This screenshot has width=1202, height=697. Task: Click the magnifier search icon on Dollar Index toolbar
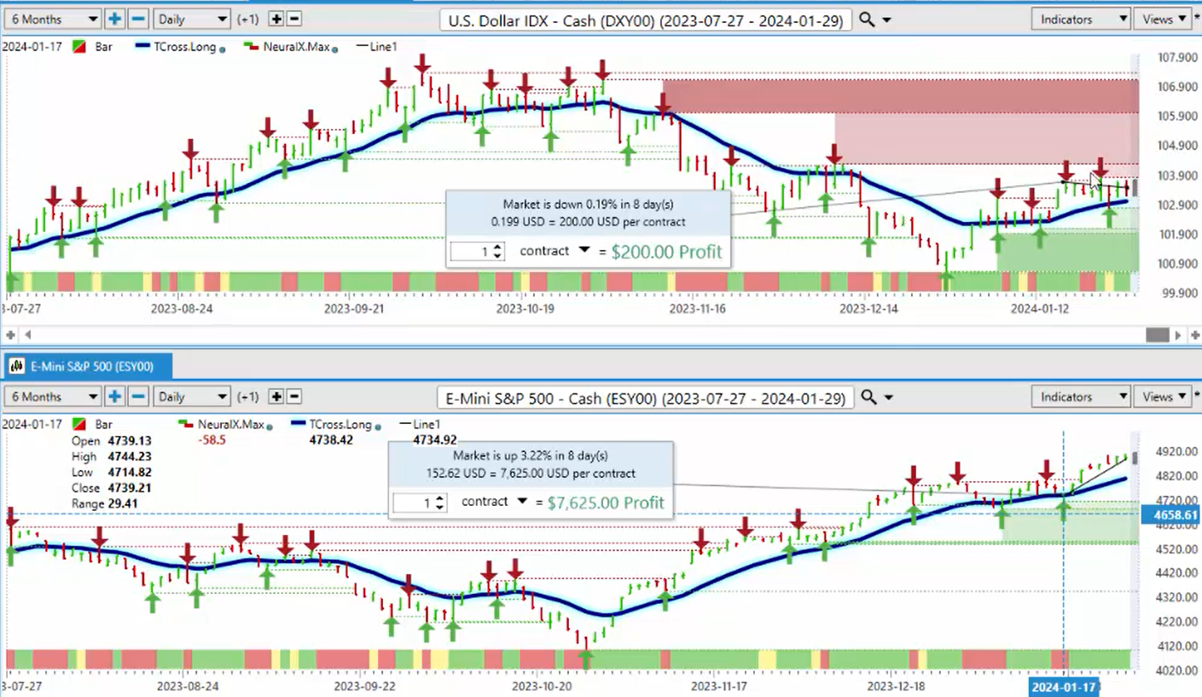(x=867, y=19)
